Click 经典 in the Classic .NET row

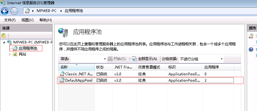point(142,74)
